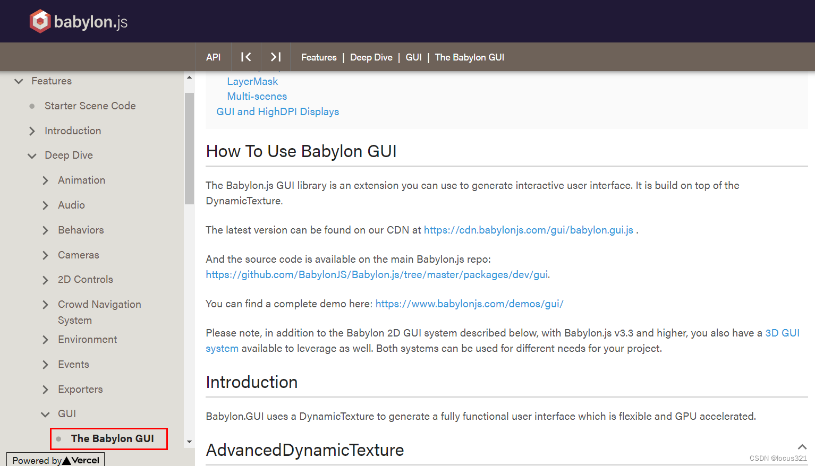Open GUI and HighDPI Displays link
This screenshot has width=815, height=466.
[277, 111]
